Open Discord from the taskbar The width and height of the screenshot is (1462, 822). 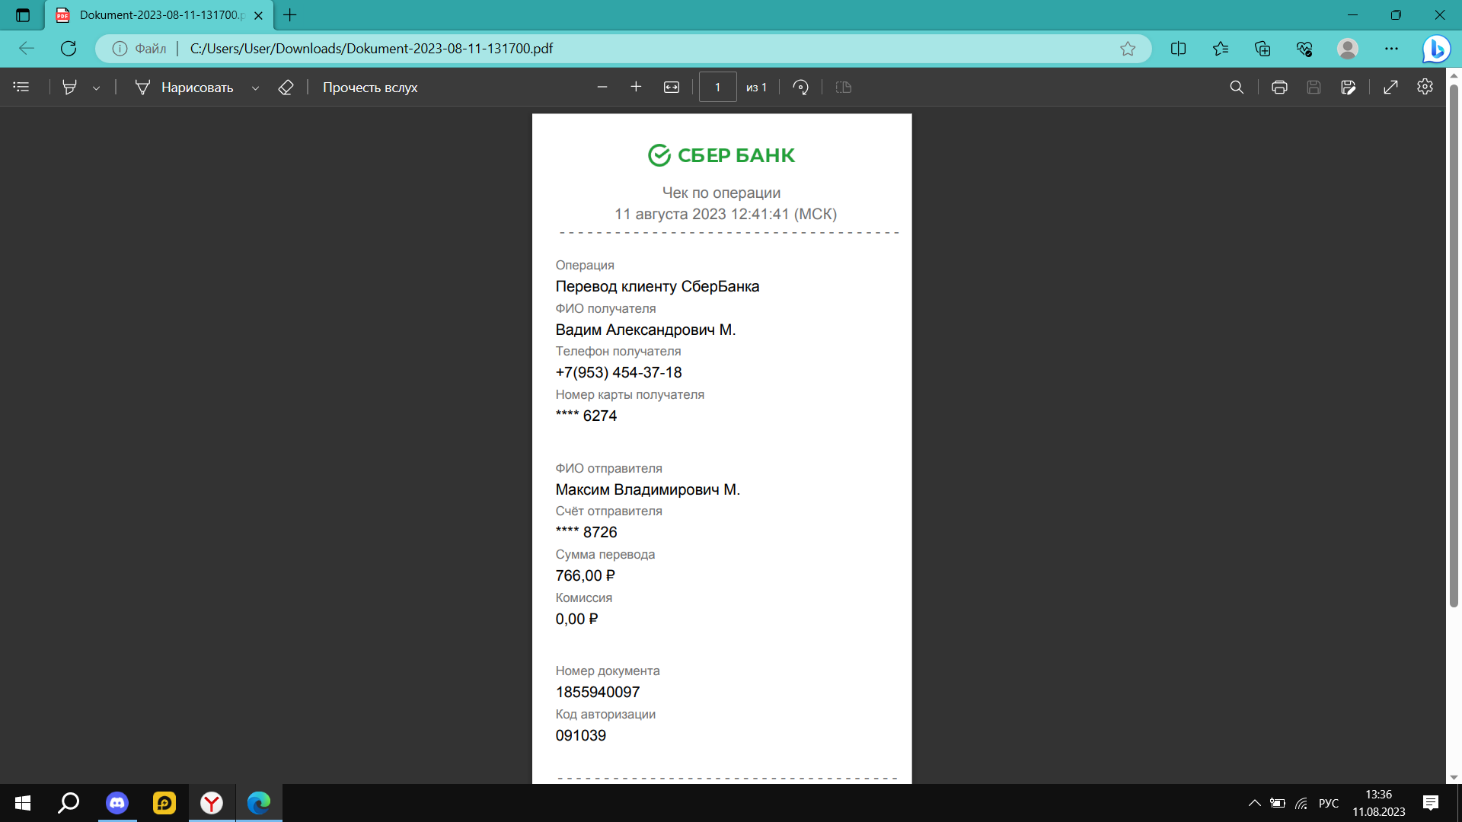[117, 803]
